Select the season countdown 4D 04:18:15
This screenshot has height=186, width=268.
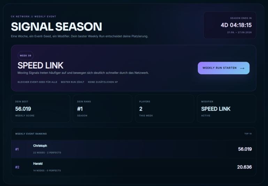point(236,25)
